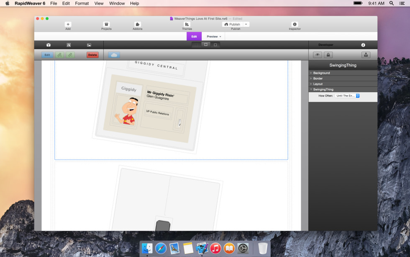Open the Inspector info icon in toolbar

295,24
